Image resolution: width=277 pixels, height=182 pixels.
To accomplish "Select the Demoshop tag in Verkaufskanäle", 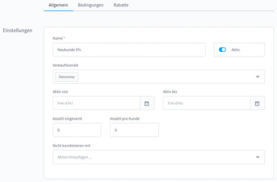I will click(x=67, y=77).
